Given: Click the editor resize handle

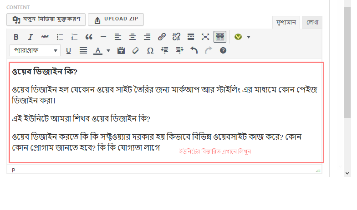Looking at the screenshot, I should (318, 170).
